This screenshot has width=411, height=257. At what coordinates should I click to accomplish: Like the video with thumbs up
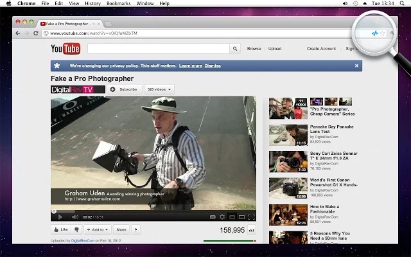pos(61,230)
